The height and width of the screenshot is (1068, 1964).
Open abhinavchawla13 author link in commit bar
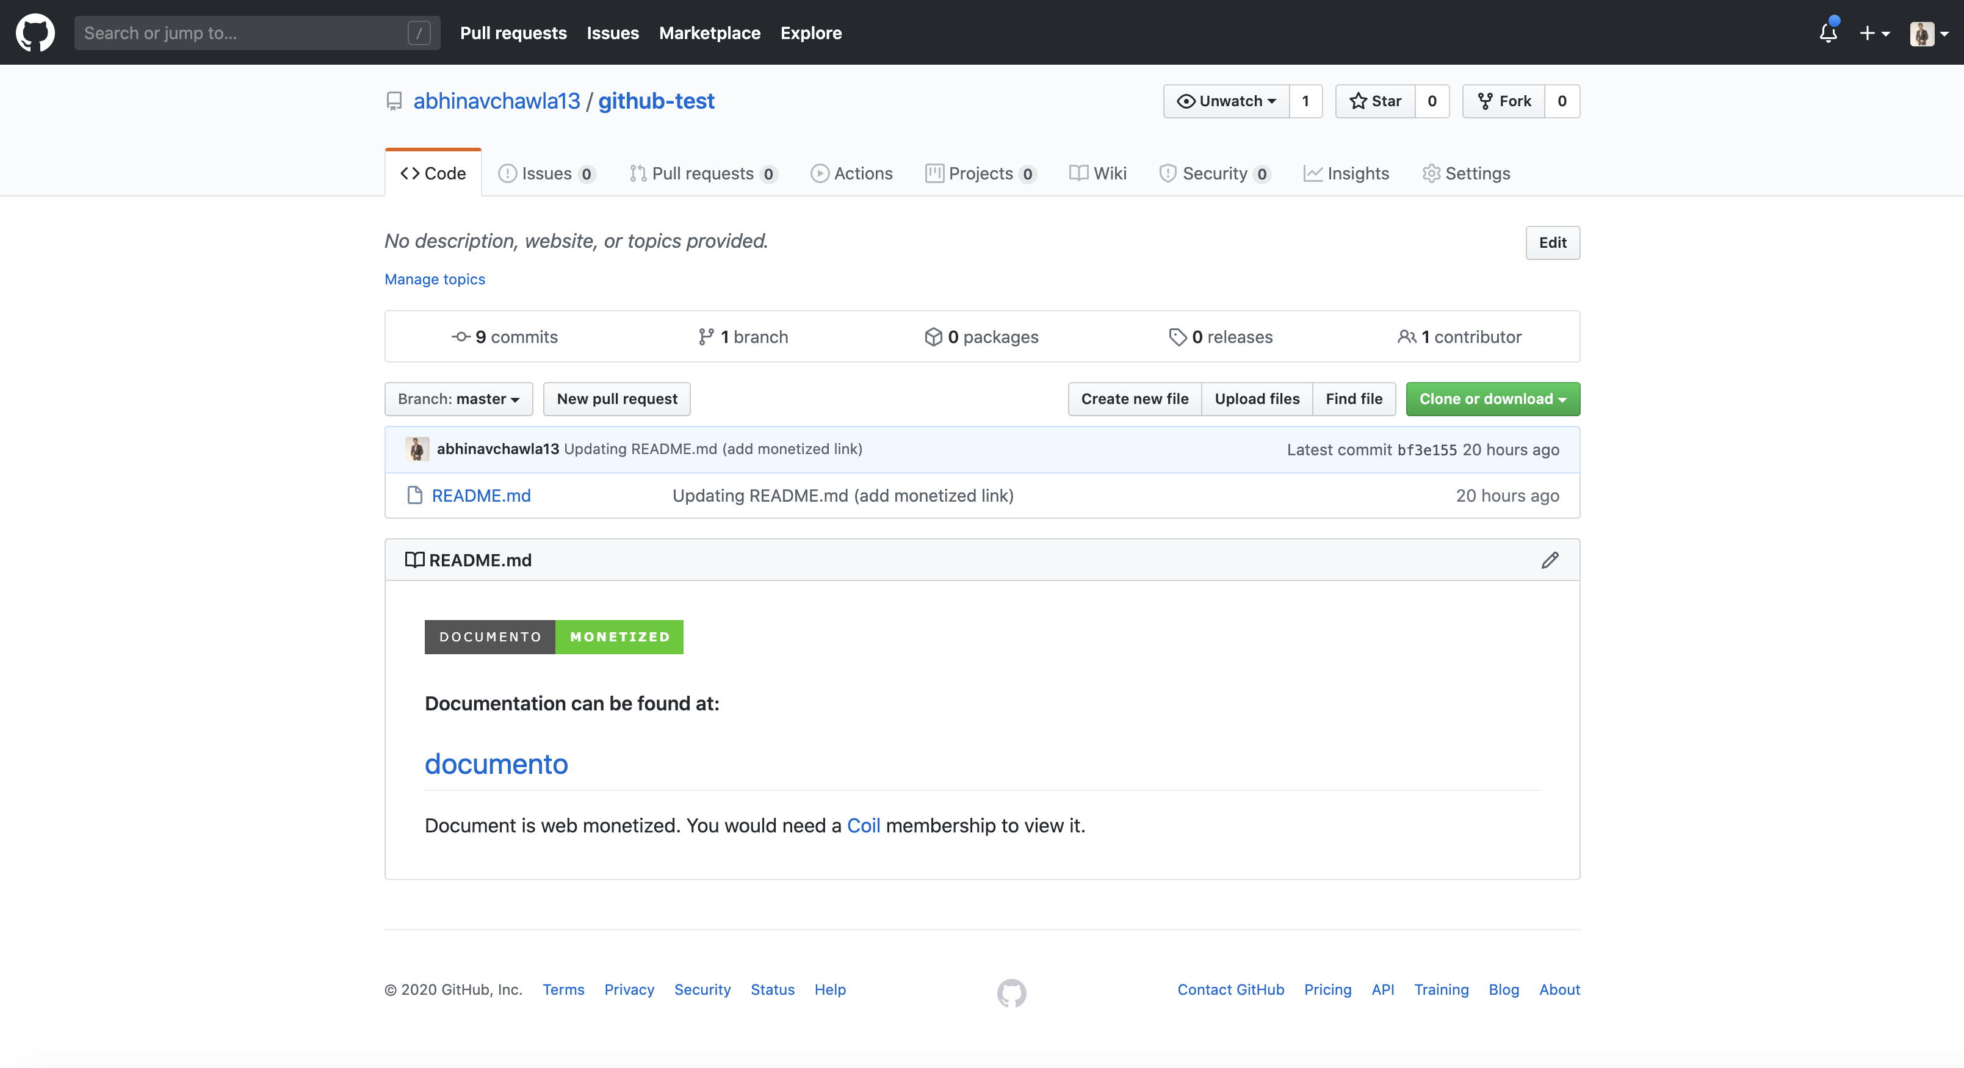497,449
